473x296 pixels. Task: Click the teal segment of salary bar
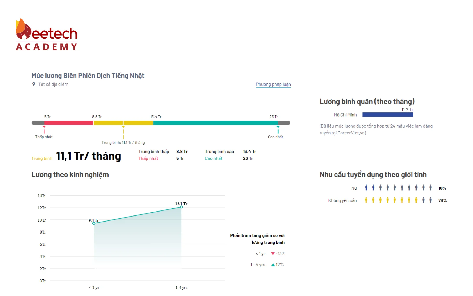216,123
